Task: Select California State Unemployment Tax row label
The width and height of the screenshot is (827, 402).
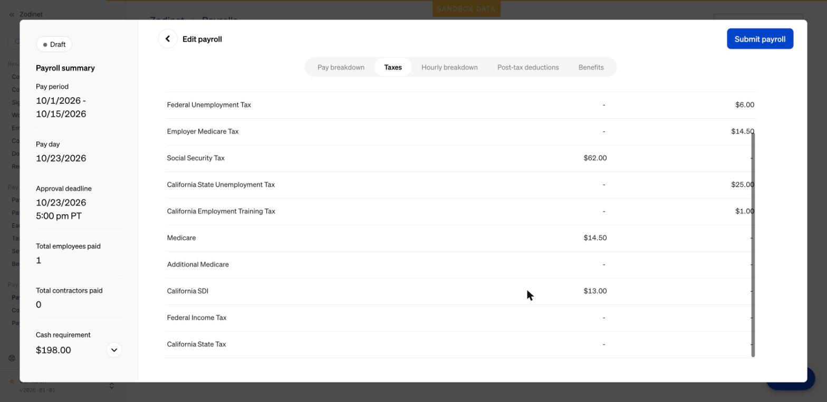Action: [220, 185]
